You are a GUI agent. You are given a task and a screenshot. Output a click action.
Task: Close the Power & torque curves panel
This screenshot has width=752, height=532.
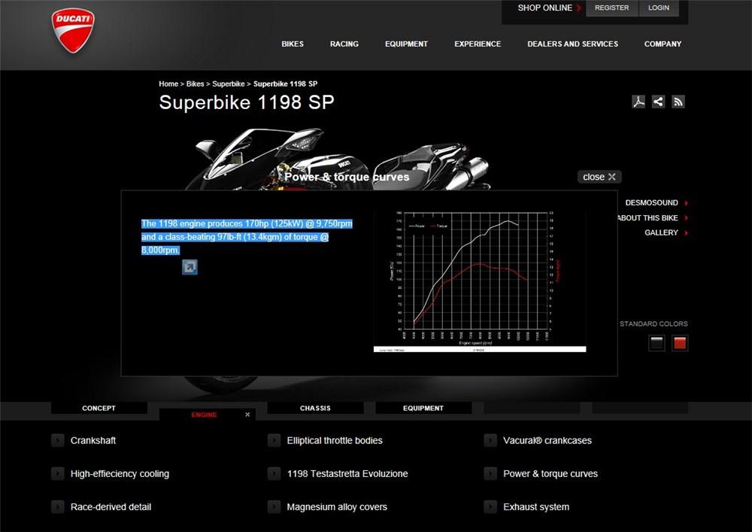tap(599, 177)
